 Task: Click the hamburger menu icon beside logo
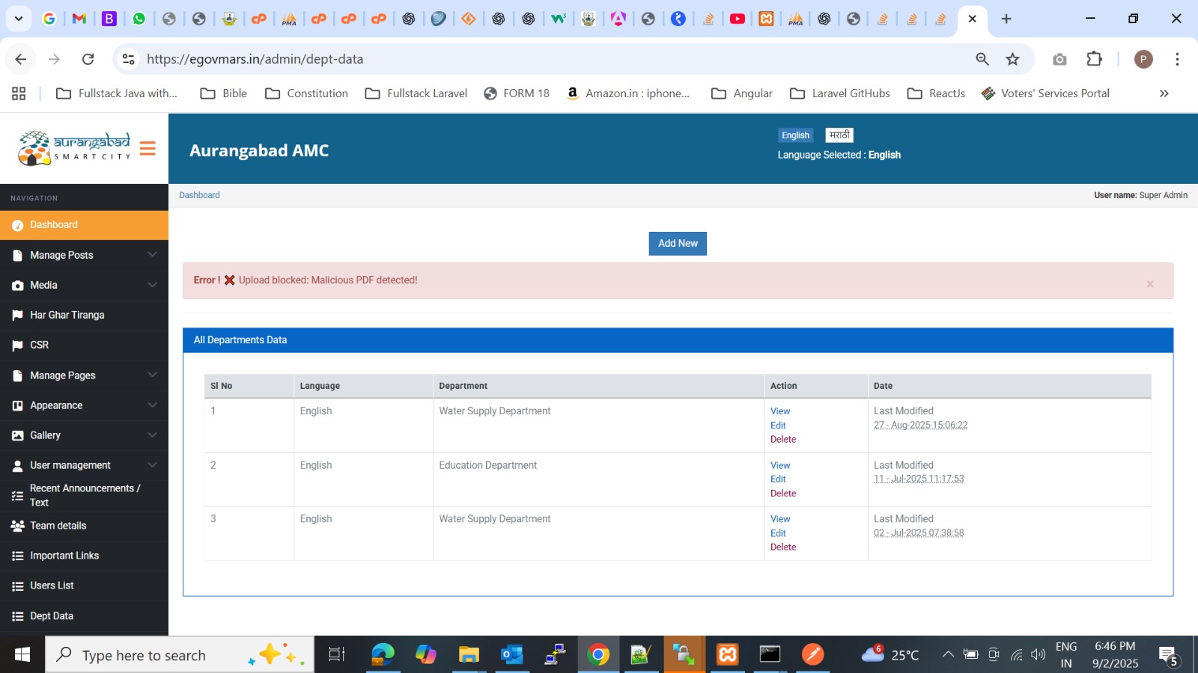(148, 149)
